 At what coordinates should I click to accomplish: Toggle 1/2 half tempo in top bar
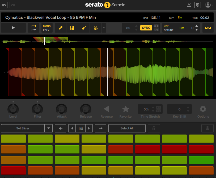click(156, 30)
